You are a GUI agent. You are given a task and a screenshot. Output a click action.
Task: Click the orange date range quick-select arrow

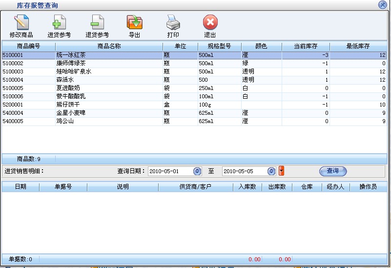tap(281, 171)
